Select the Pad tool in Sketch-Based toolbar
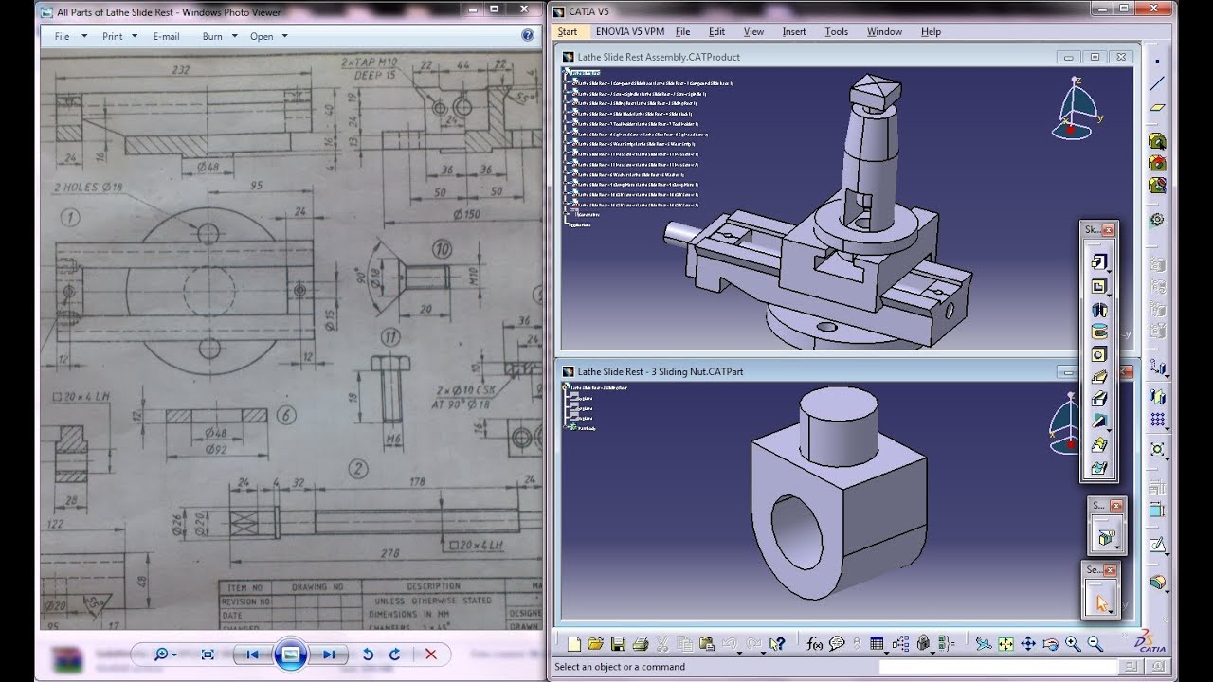 (1099, 261)
